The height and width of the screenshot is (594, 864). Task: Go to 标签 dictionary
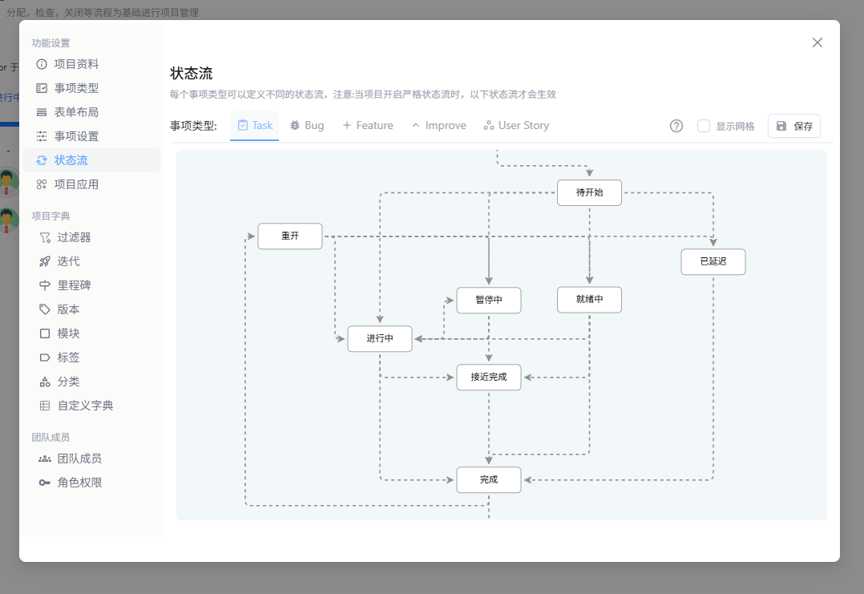click(91, 358)
